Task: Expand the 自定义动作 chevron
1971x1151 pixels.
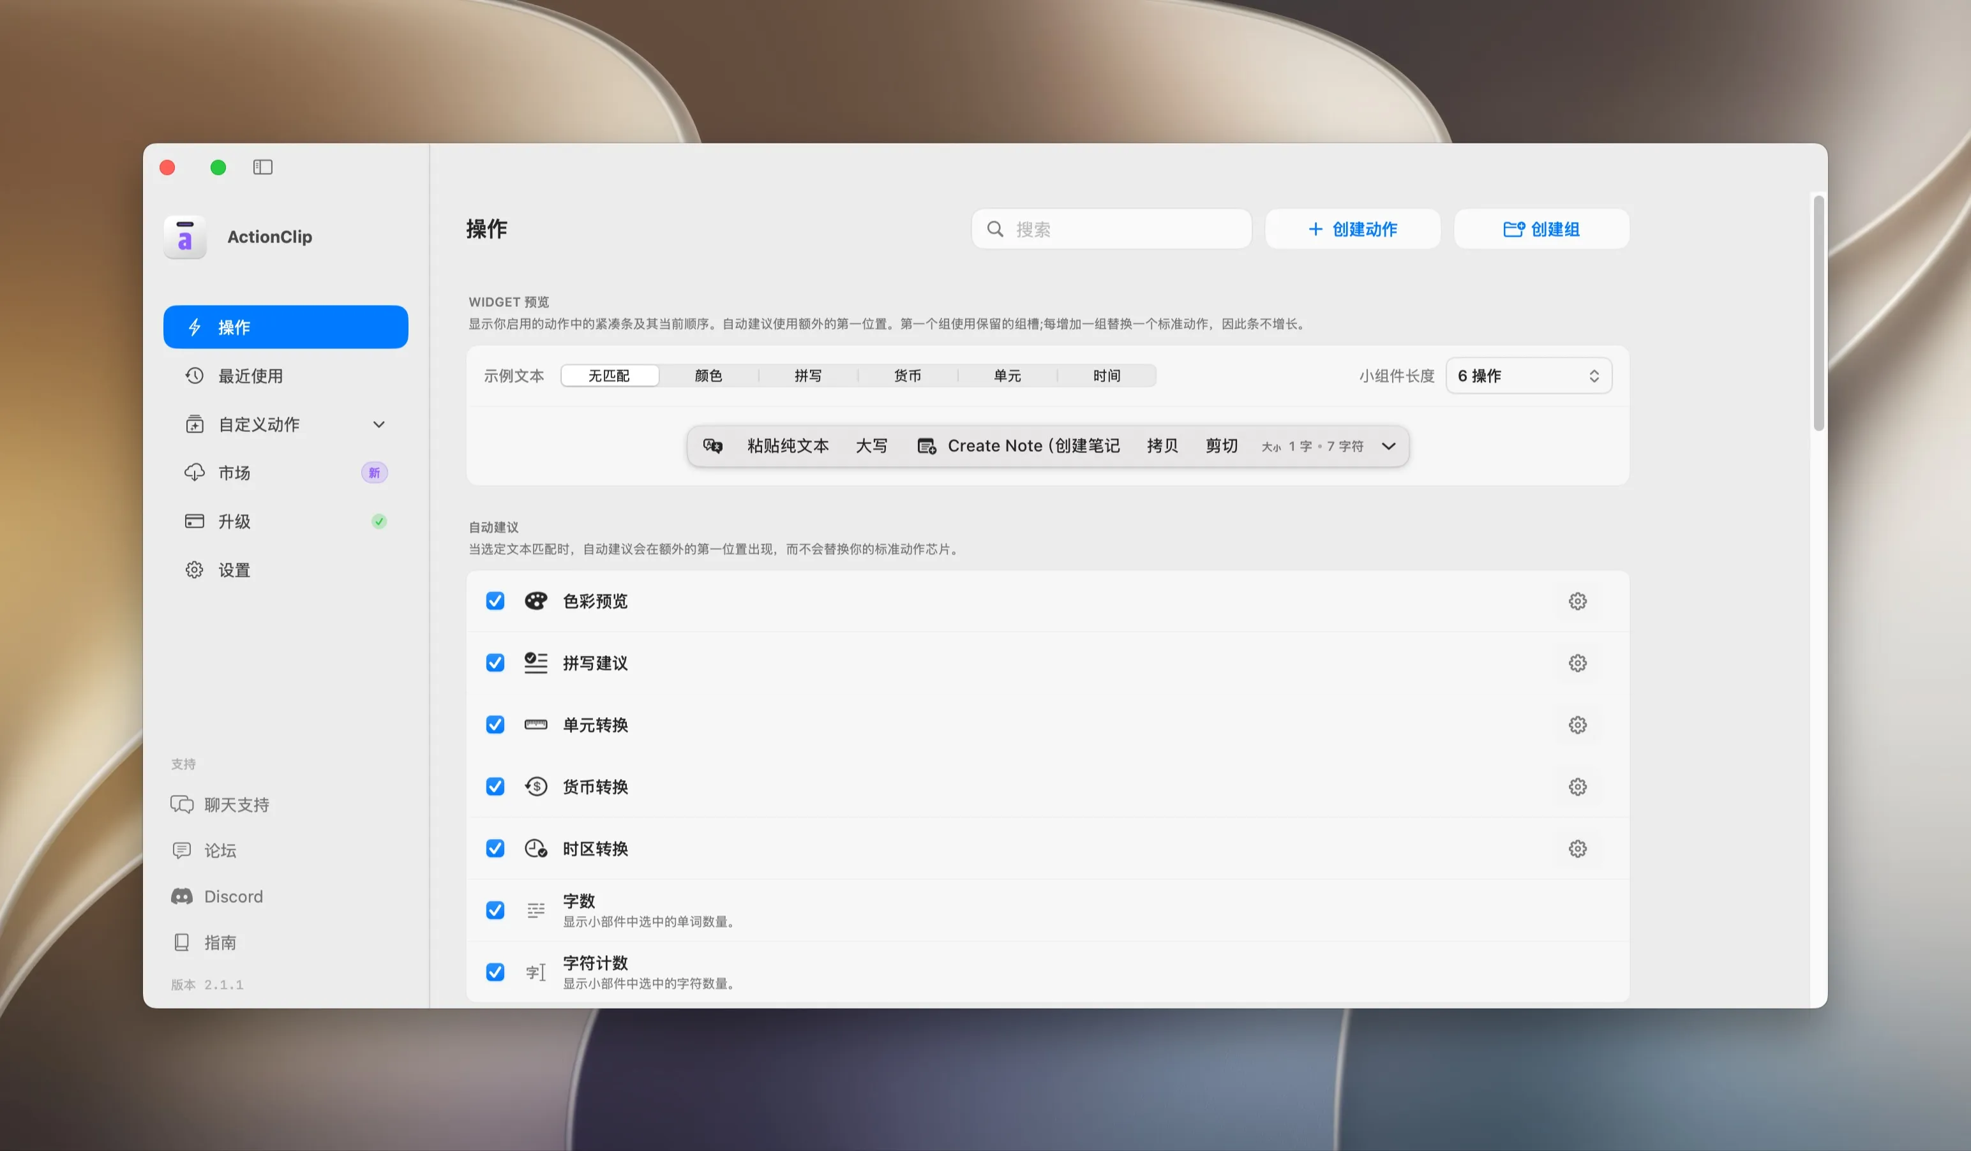Action: (378, 424)
